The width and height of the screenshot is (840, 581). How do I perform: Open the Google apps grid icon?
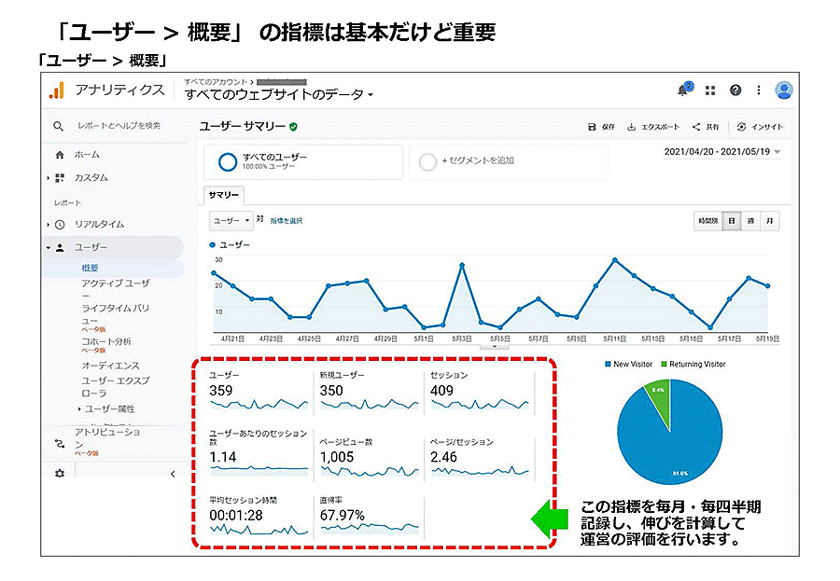point(710,90)
